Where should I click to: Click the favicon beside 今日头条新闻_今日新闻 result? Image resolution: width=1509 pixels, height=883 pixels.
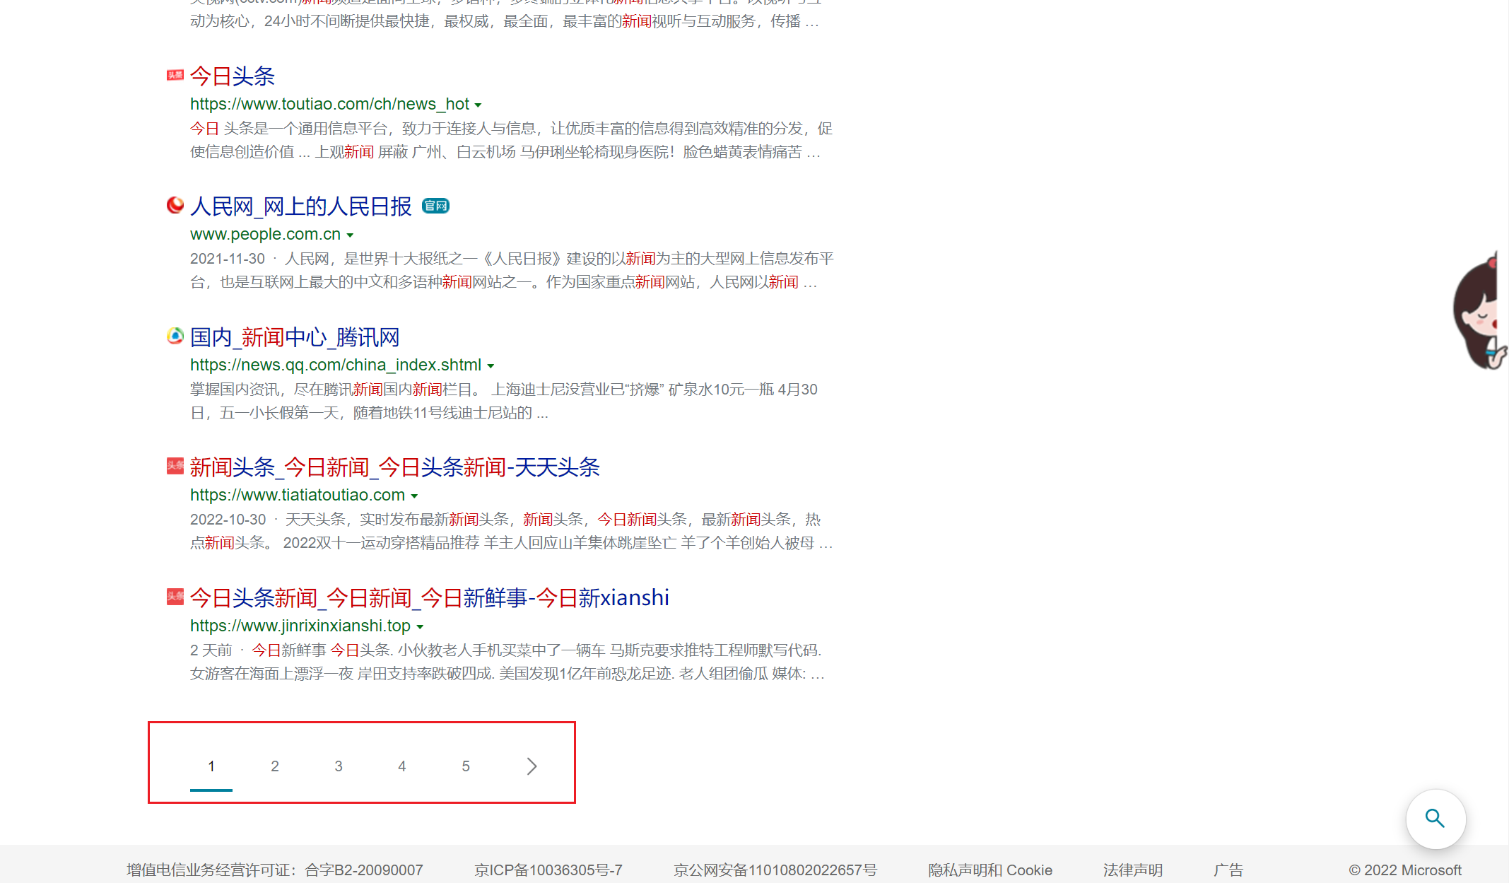[175, 597]
